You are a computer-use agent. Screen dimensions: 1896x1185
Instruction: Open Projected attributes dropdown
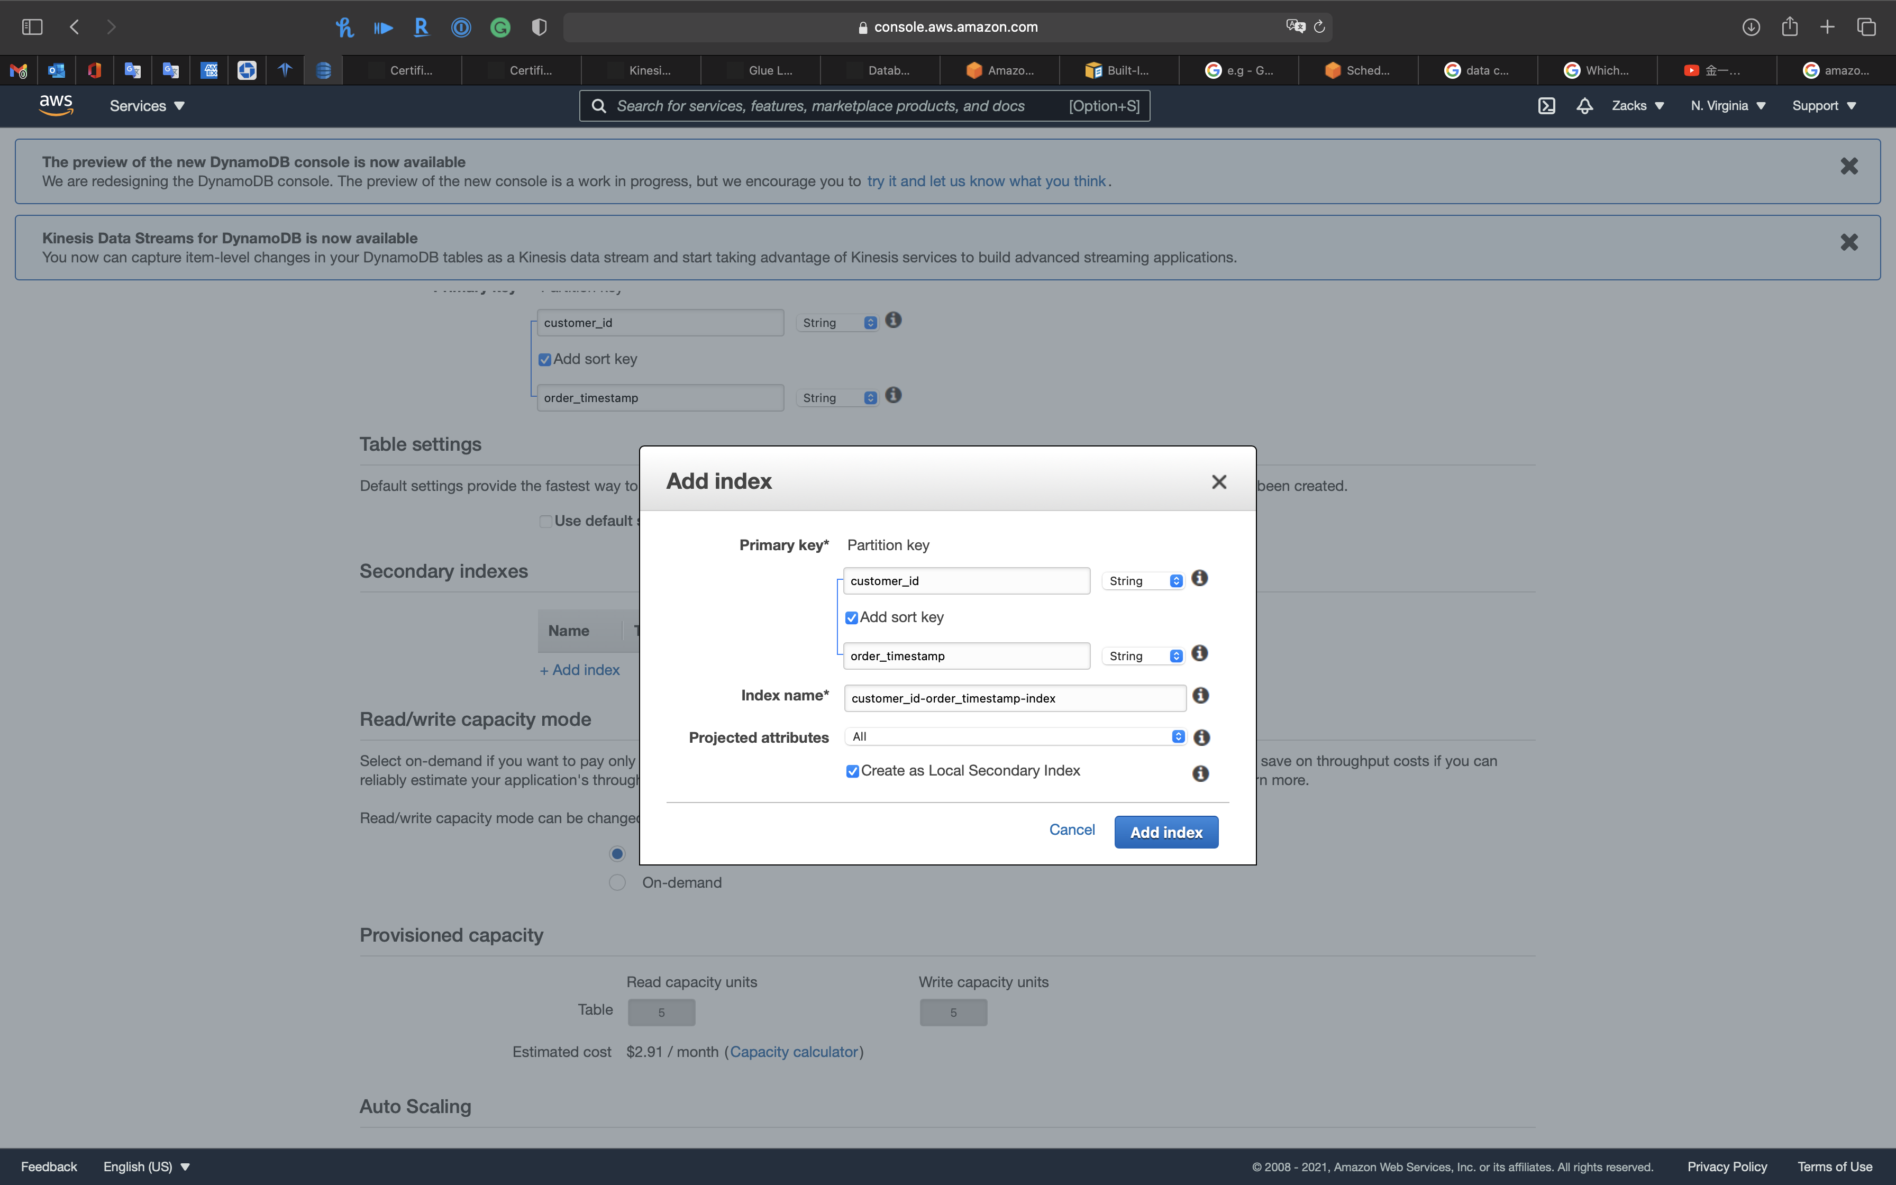pyautogui.click(x=1015, y=737)
